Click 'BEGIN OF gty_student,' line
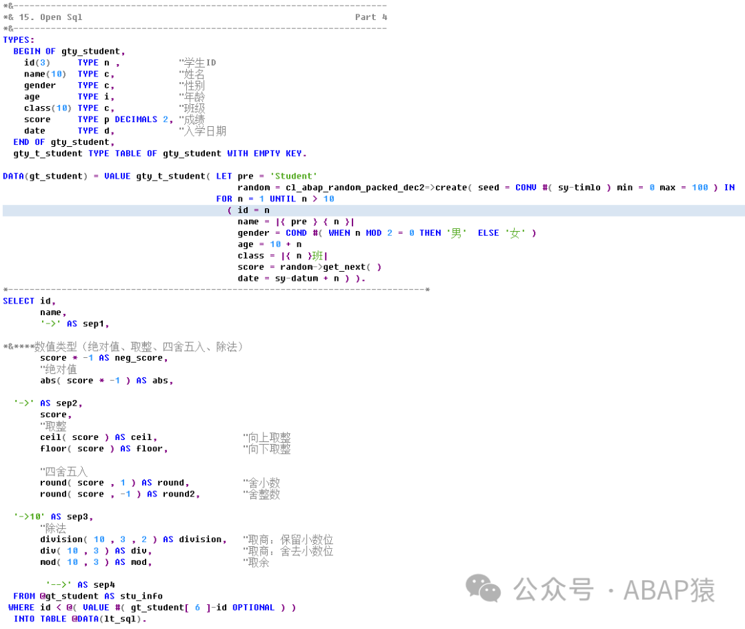 (x=70, y=51)
